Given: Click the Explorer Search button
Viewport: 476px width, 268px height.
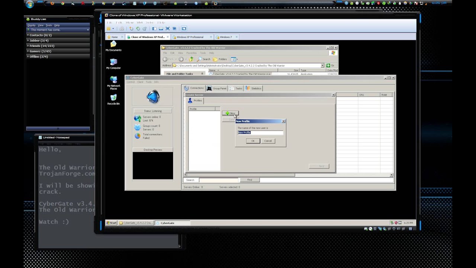Looking at the screenshot, I should (x=204, y=59).
